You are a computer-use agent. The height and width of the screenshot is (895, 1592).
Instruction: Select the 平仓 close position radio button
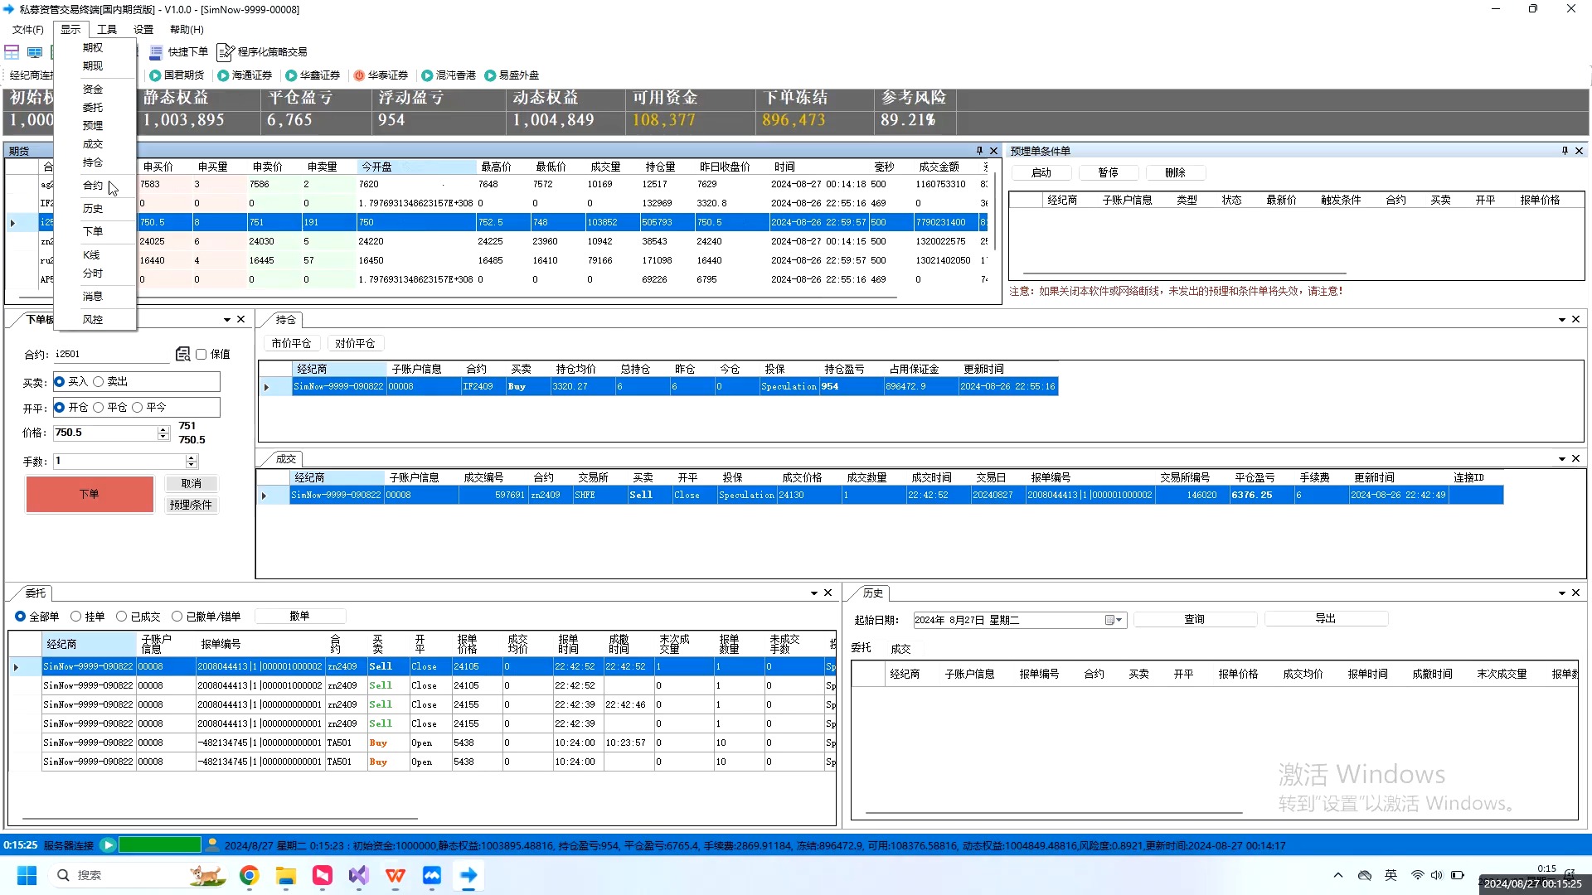coord(99,408)
